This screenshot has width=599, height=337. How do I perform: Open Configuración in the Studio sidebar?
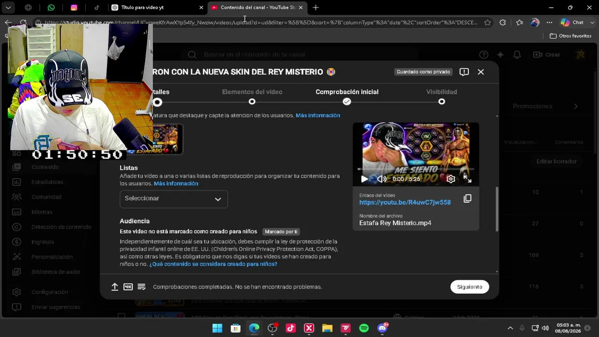(50, 292)
